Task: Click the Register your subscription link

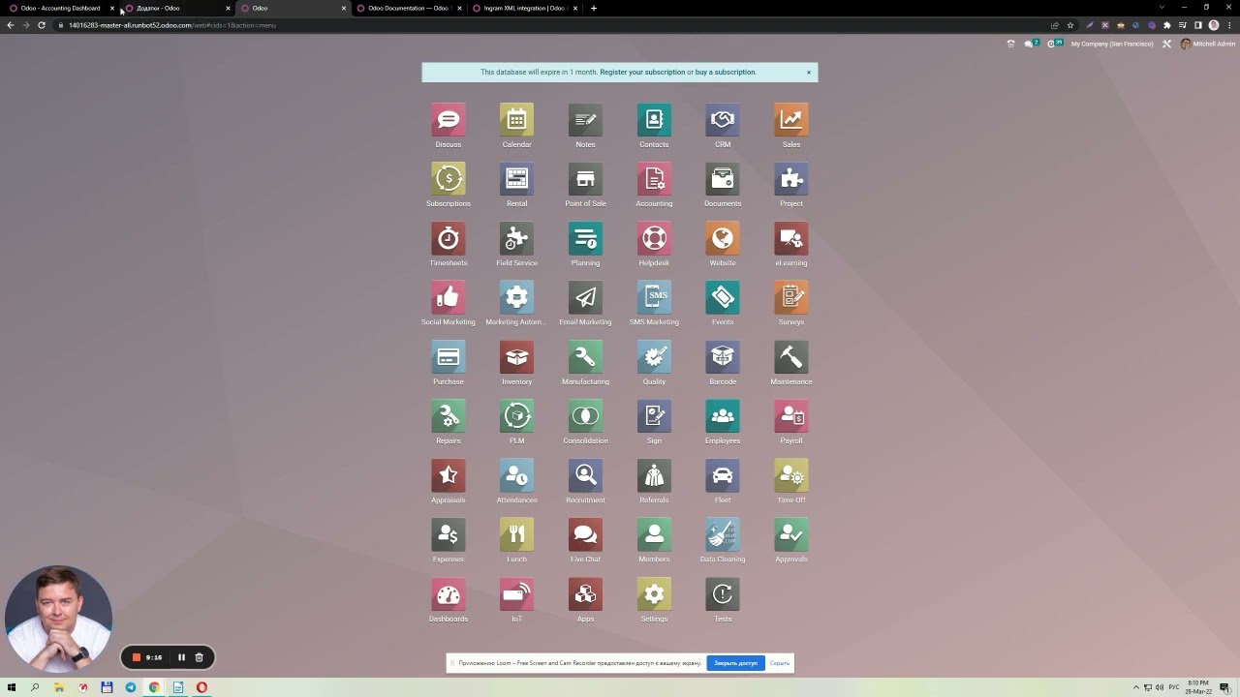Action: click(x=642, y=72)
